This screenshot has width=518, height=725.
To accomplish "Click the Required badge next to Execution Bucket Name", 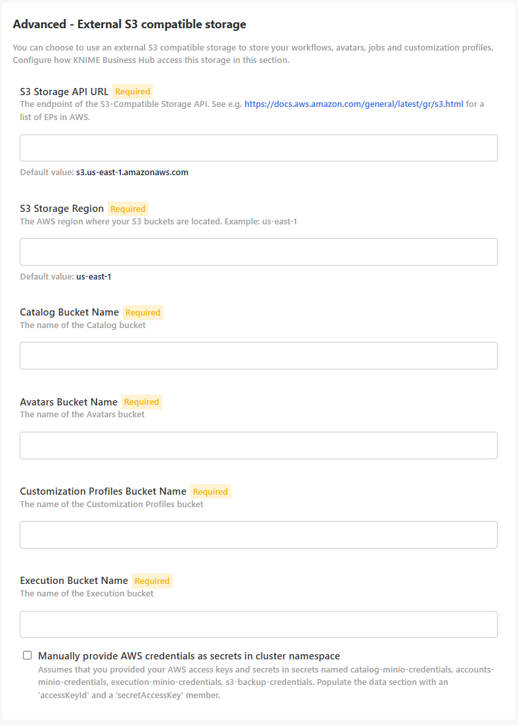I will tap(152, 581).
